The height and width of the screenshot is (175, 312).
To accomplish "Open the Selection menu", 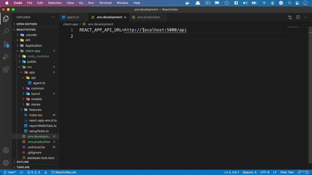I will click(x=55, y=3).
